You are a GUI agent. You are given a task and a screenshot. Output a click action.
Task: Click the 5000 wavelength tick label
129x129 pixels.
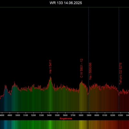pyautogui.click(x=18, y=115)
